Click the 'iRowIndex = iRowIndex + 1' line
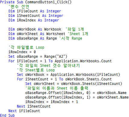 pyautogui.click(x=52, y=102)
